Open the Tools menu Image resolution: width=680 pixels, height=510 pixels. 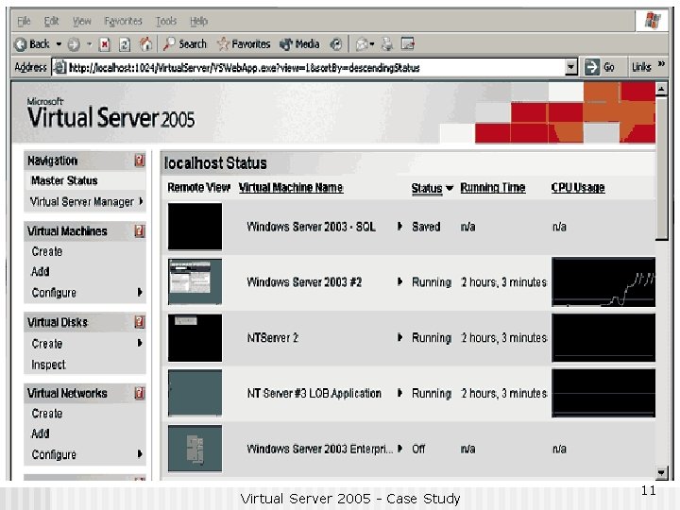click(166, 21)
